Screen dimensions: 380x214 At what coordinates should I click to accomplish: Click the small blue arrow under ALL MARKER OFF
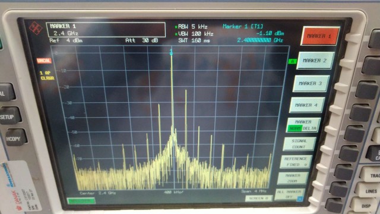click(299, 199)
